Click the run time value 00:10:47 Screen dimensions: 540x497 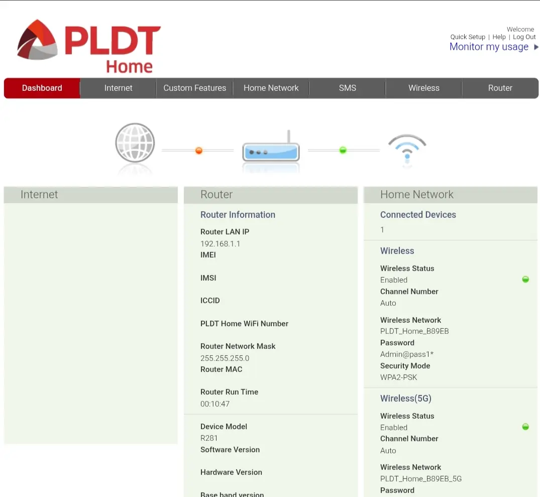[215, 404]
